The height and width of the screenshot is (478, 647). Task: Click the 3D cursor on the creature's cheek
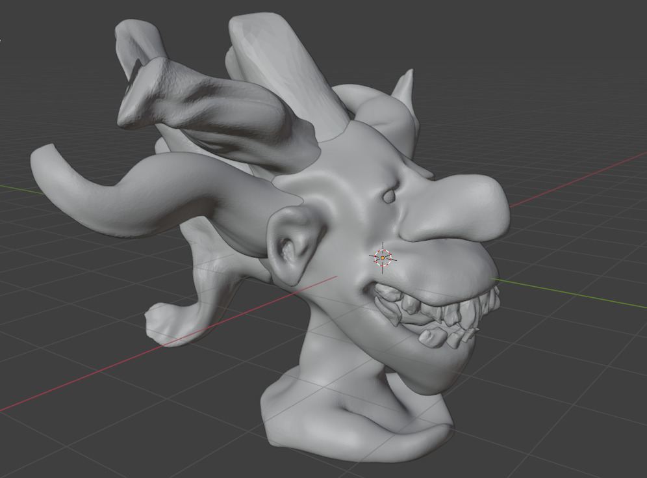pyautogui.click(x=383, y=258)
